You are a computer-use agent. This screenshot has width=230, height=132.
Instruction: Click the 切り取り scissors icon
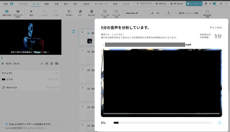point(69,11)
